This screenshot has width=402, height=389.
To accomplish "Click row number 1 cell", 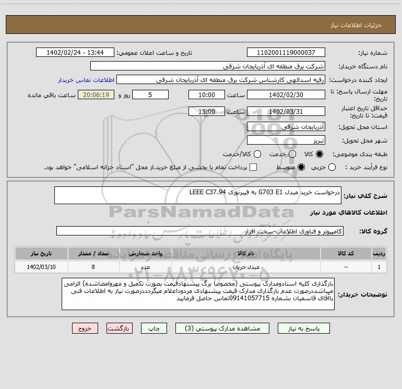I will click(379, 267).
